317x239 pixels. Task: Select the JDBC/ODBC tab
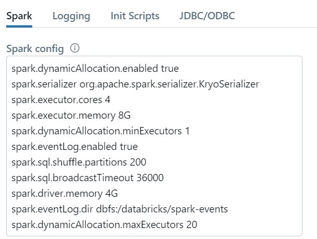207,16
